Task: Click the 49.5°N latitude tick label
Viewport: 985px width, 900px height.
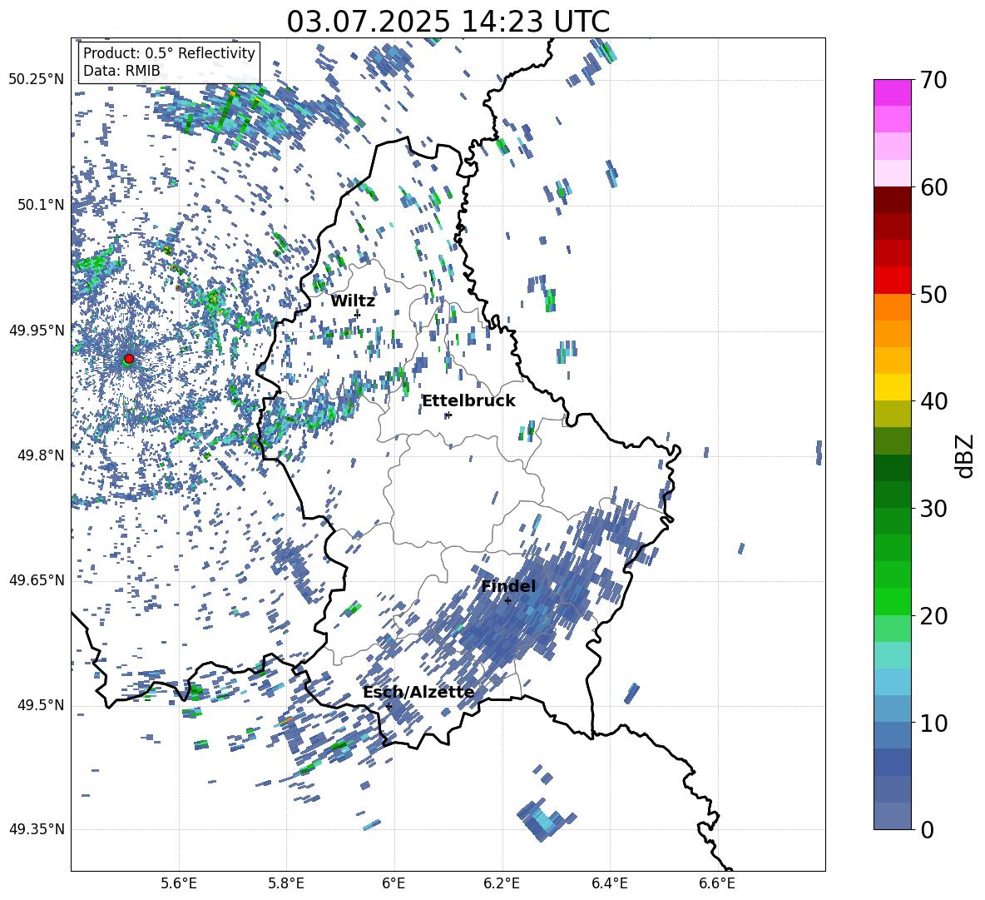Action: 41,705
